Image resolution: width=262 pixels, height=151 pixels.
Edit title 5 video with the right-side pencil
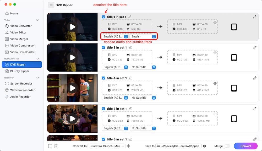(x=255, y=109)
